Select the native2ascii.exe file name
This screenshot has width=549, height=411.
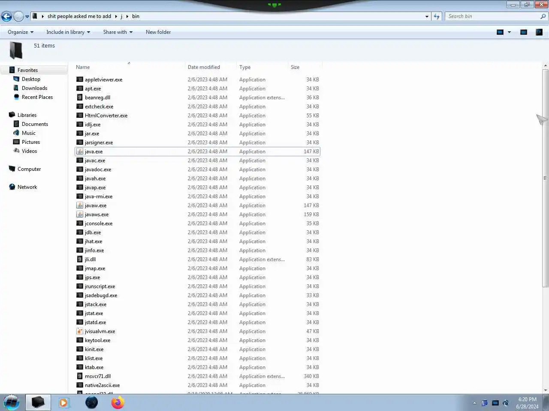point(102,385)
